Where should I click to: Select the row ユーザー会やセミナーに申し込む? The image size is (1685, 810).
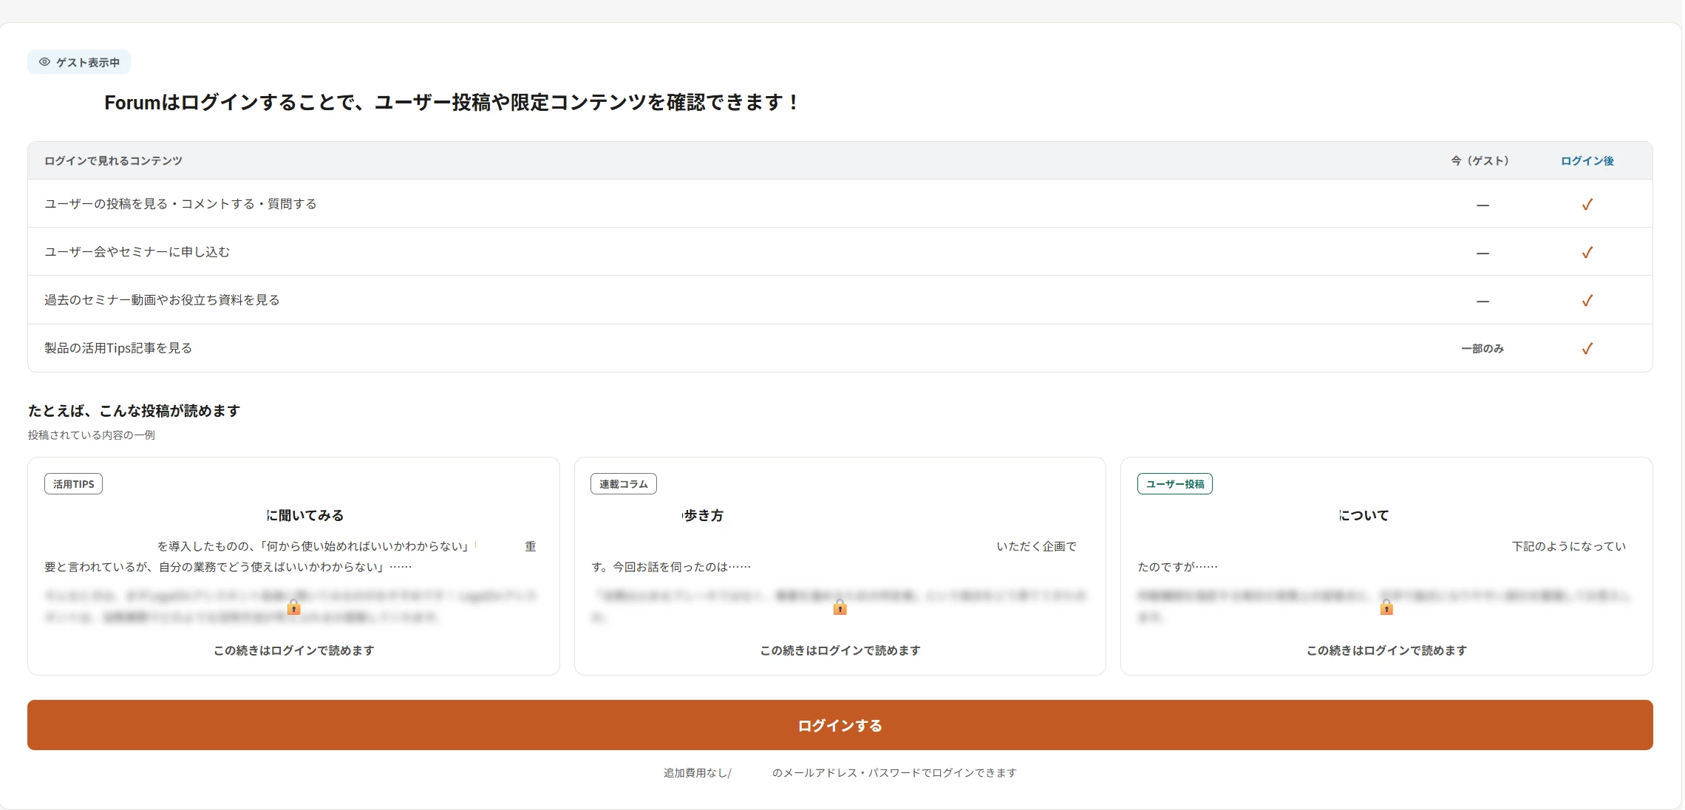coord(840,251)
